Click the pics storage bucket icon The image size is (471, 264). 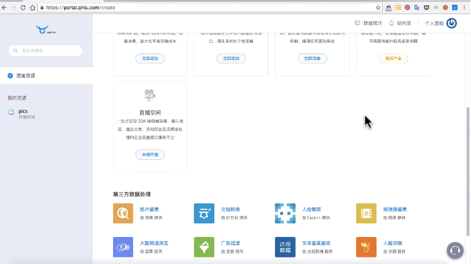[x=11, y=112]
